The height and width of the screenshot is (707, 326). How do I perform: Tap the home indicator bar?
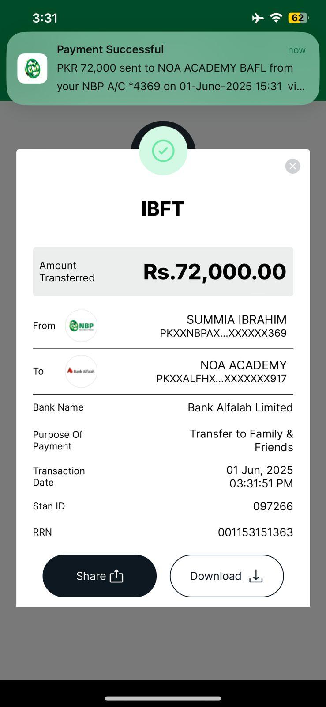click(163, 699)
